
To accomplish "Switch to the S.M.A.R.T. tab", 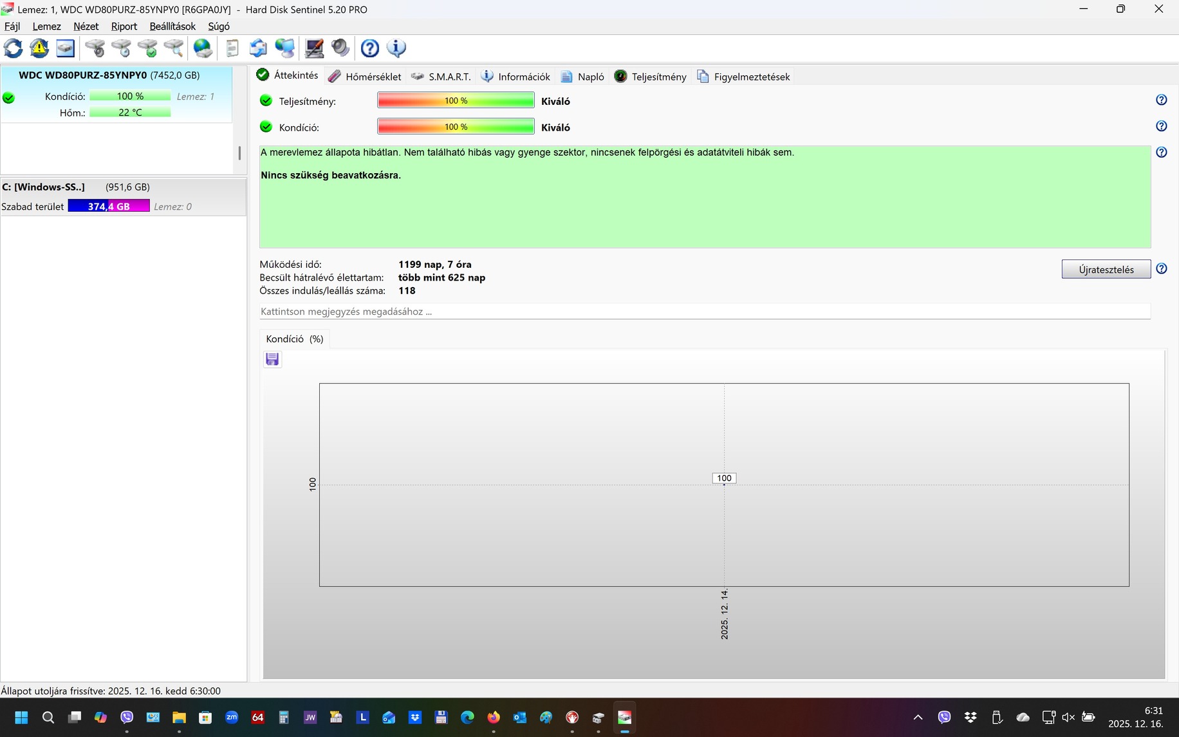I will coord(441,77).
